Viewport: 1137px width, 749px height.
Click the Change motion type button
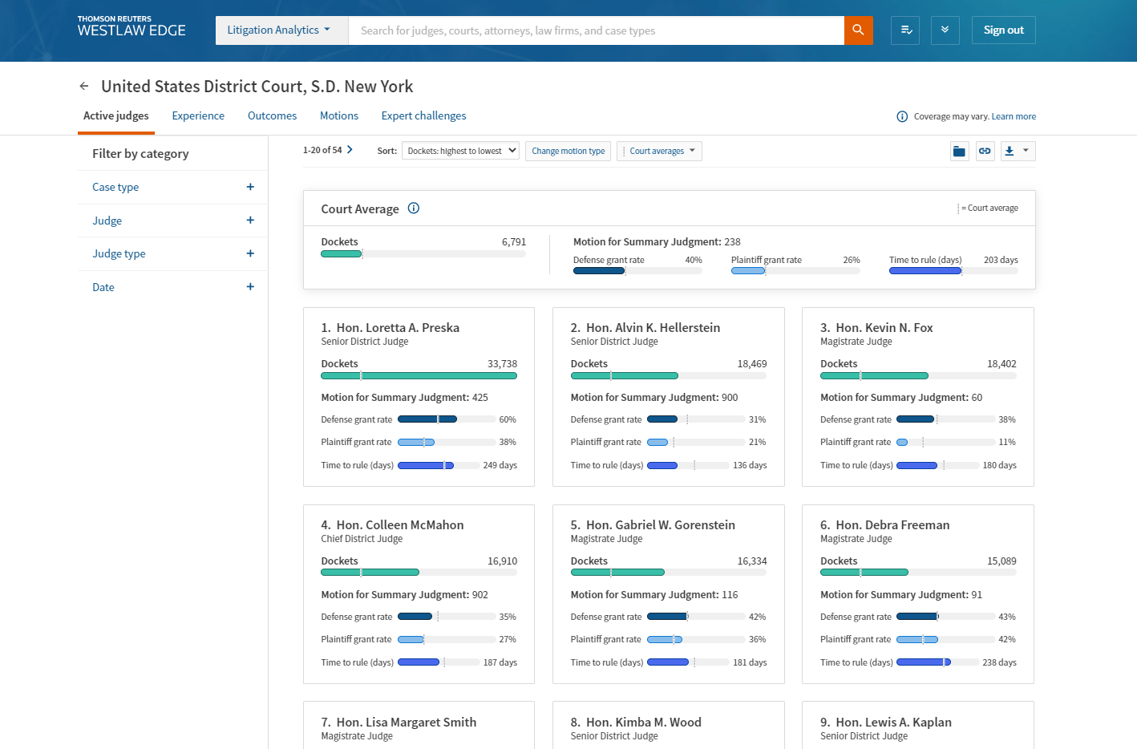click(x=568, y=151)
